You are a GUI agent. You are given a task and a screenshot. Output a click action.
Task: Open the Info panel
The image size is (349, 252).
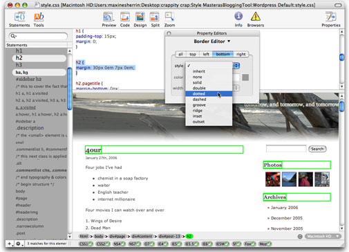(x=238, y=19)
